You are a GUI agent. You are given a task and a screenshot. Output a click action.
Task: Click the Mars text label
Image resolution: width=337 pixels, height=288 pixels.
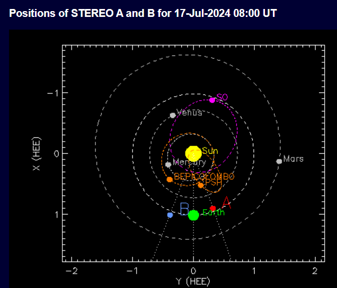(x=294, y=159)
